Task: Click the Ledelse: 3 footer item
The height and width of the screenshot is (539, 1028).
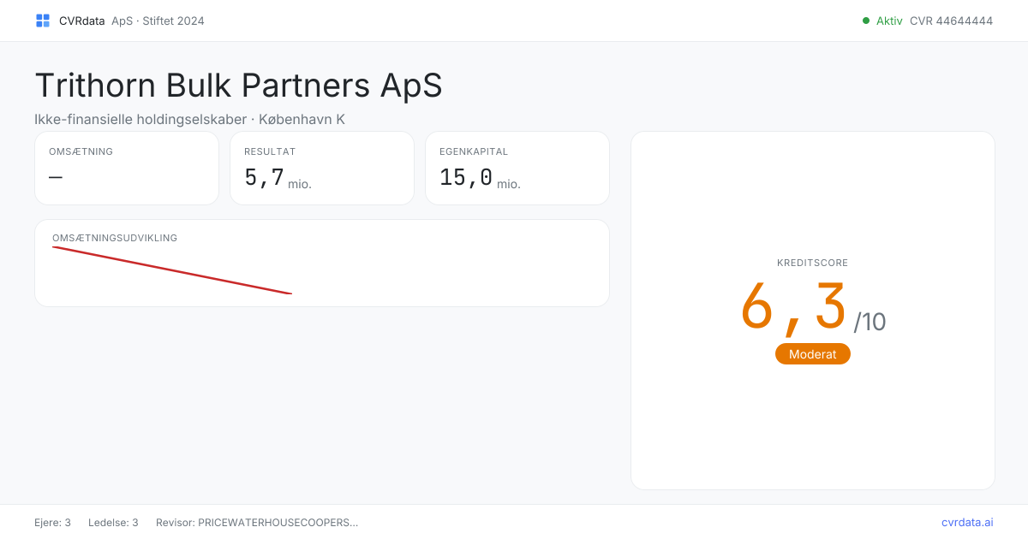Action: tap(113, 522)
